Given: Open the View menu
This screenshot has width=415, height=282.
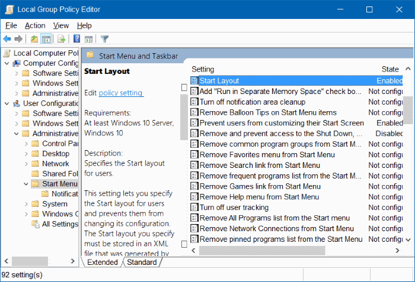Looking at the screenshot, I should pyautogui.click(x=61, y=25).
